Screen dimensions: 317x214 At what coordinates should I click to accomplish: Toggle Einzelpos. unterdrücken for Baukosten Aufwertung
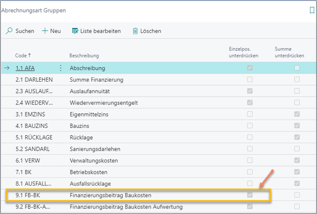(x=250, y=206)
